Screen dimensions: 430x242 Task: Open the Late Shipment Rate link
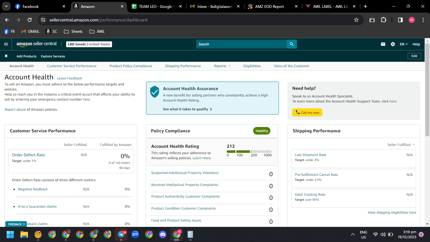310,155
